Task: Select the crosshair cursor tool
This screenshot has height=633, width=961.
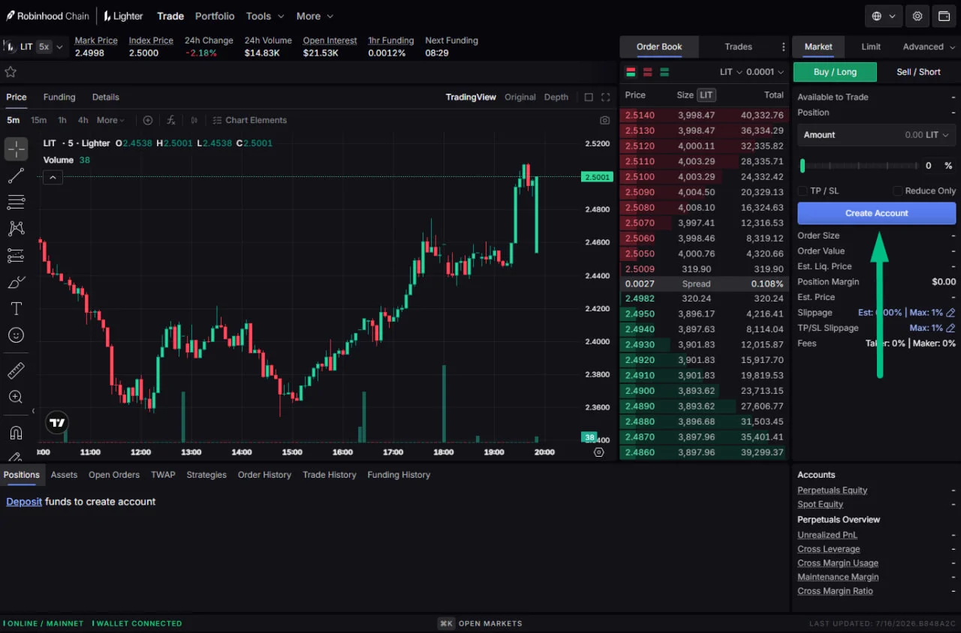Action: 16,148
